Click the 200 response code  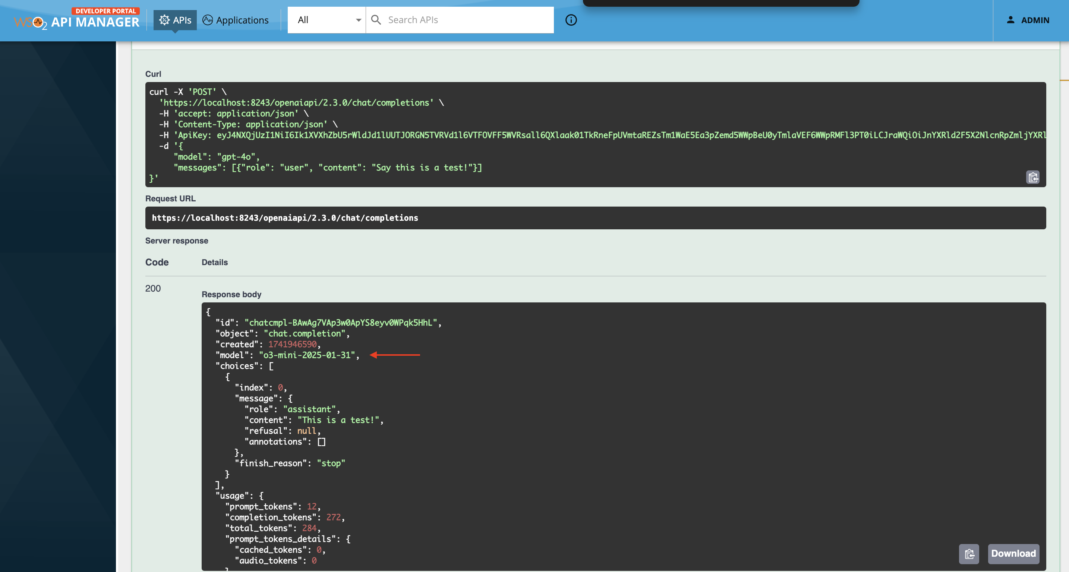[153, 289]
